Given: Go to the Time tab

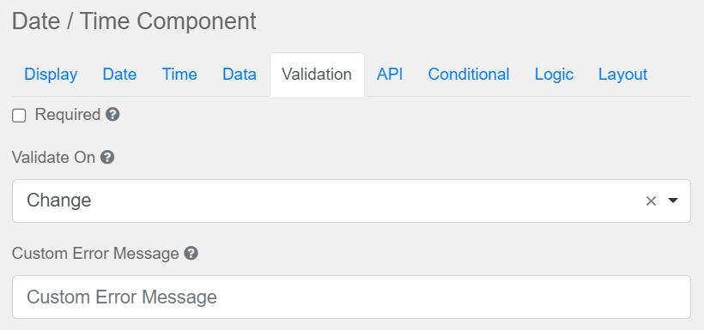Looking at the screenshot, I should 179,75.
